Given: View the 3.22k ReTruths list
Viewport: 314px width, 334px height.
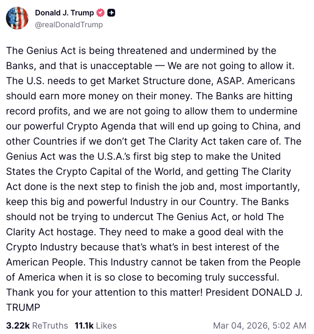Looking at the screenshot, I should point(37,326).
